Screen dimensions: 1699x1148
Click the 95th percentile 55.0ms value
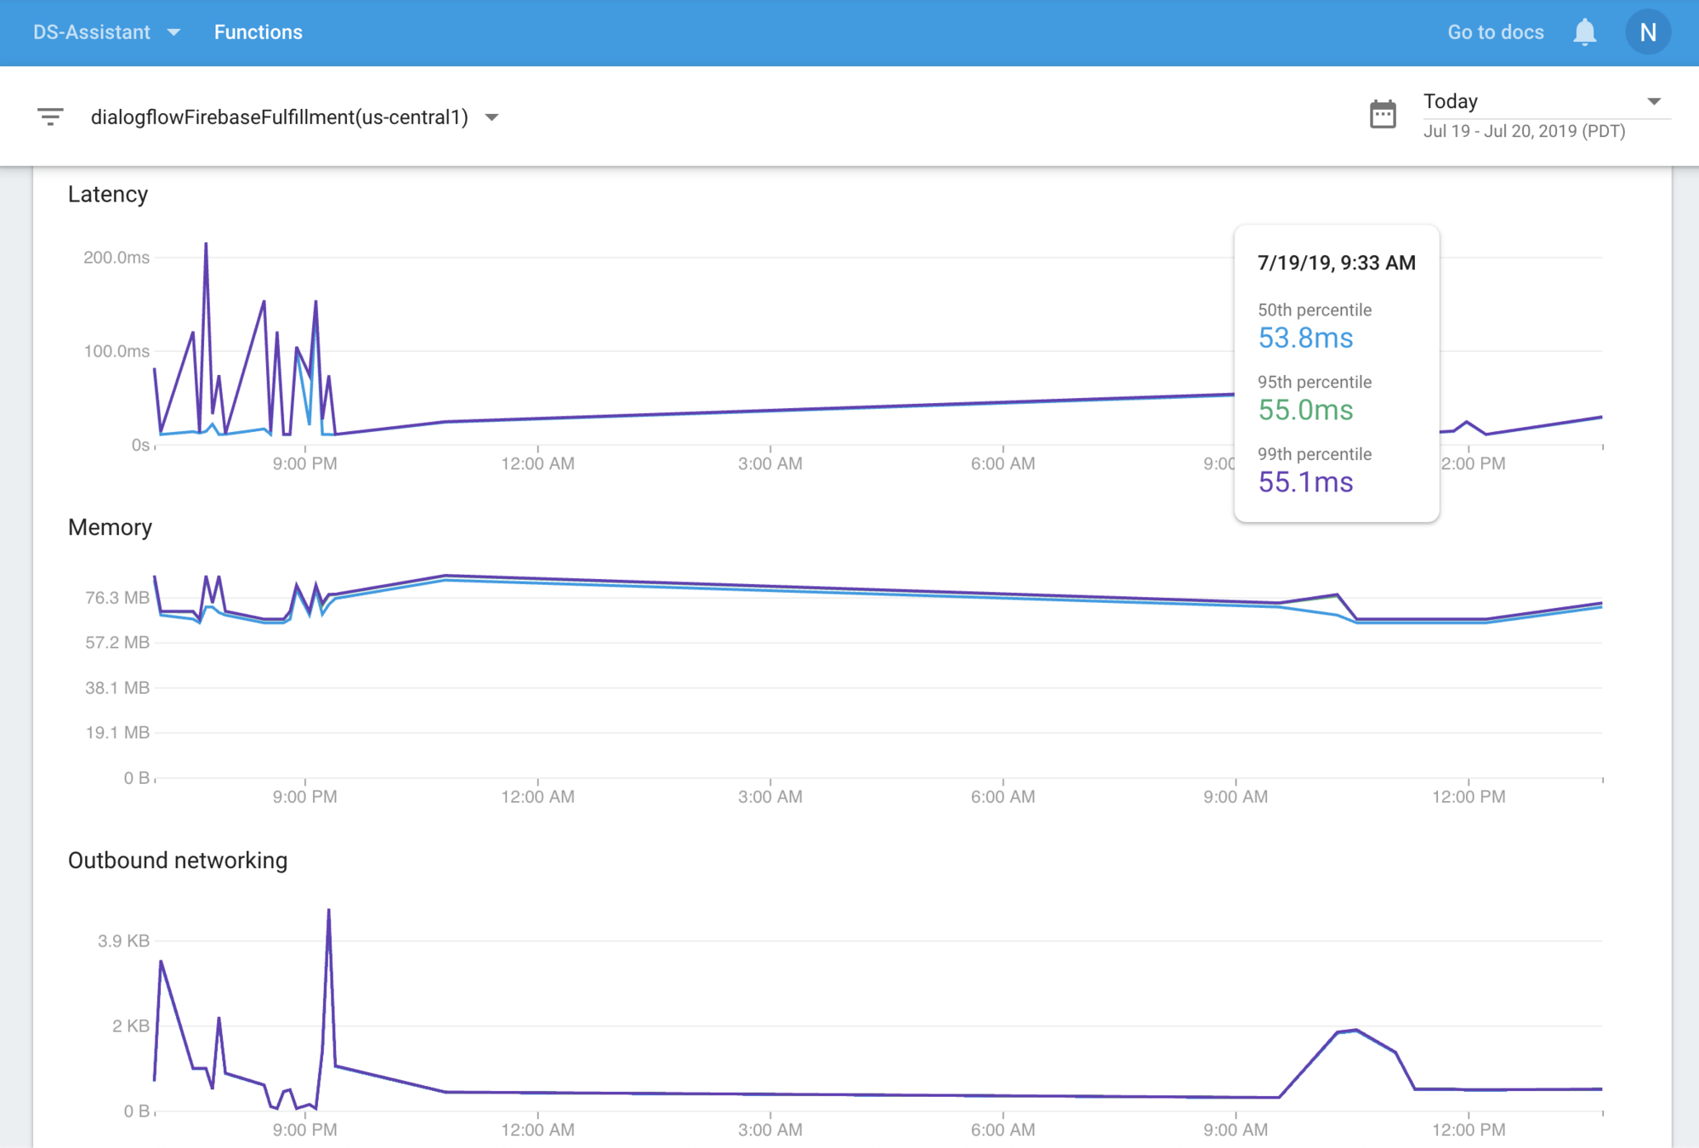1304,410
